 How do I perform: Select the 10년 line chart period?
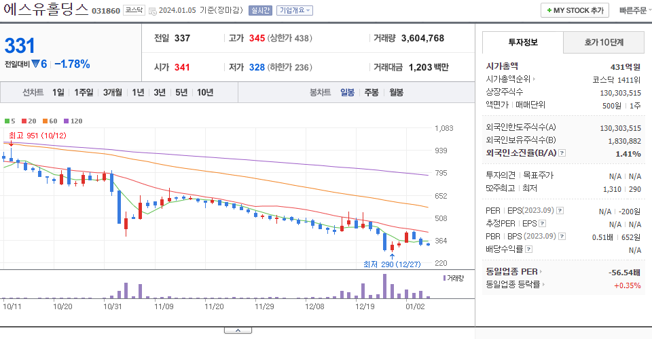205,92
